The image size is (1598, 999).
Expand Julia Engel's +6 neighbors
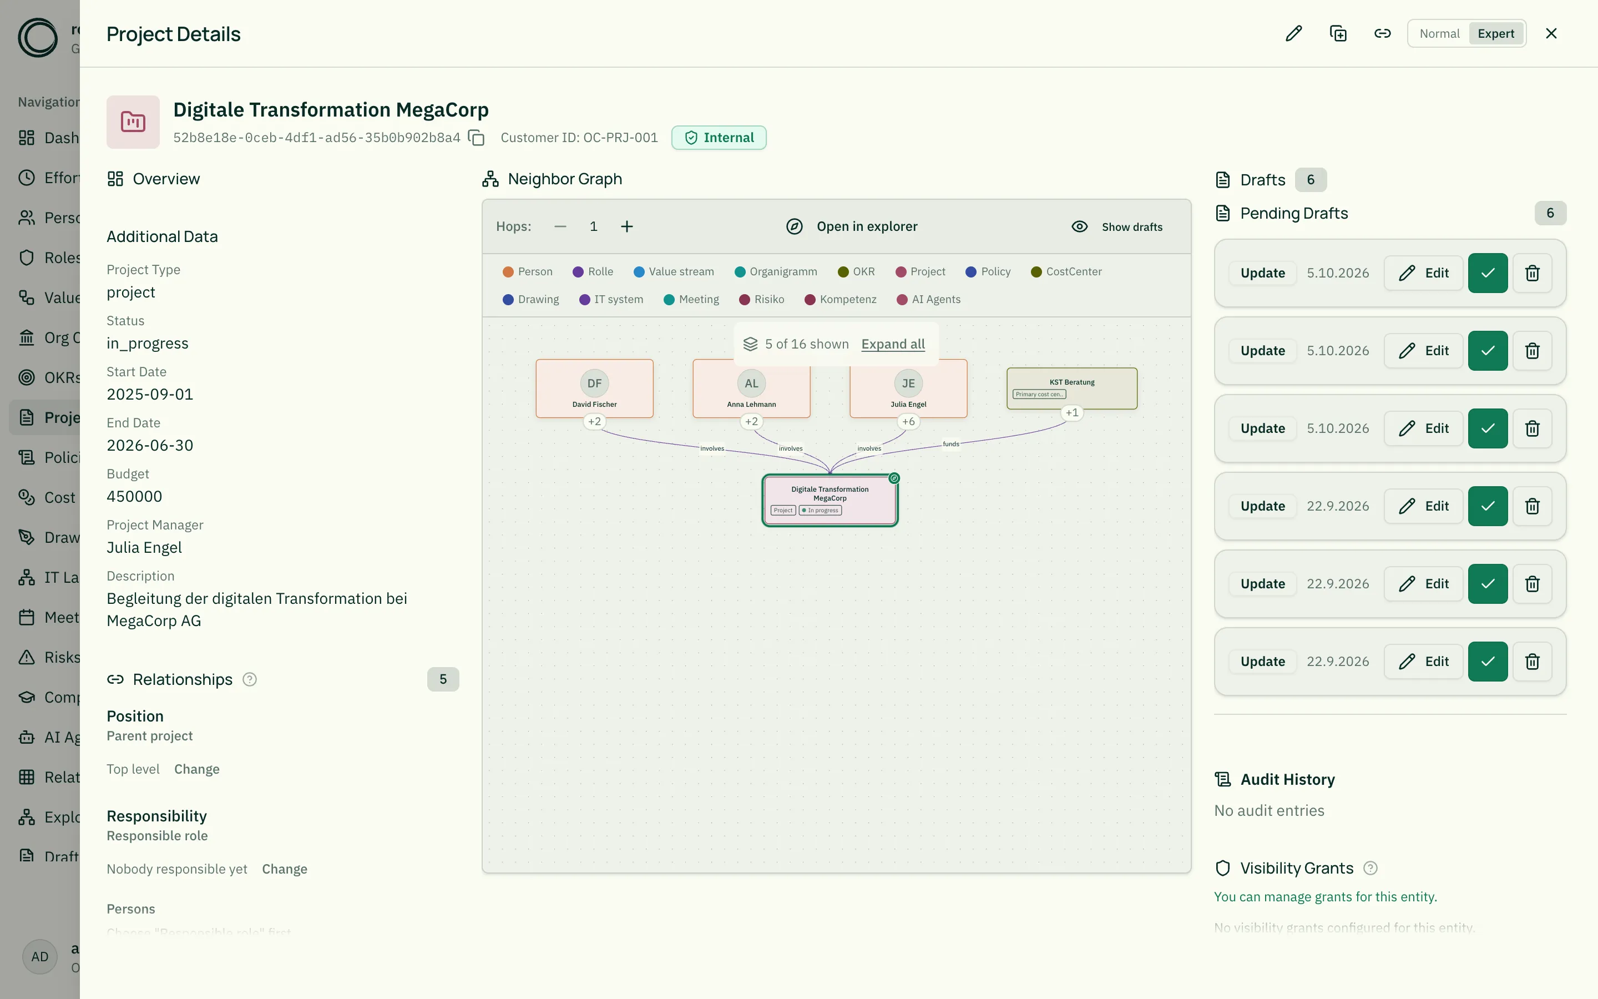(909, 422)
